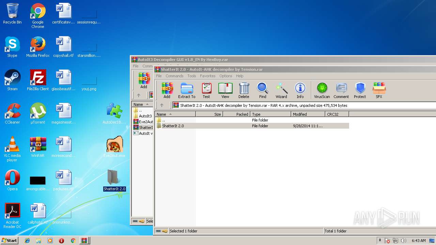436x245 pixels.
Task: Select the Recycle Bin desktop icon
Action: coord(12,14)
